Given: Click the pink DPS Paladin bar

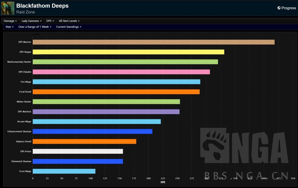Looking at the screenshot, I should pos(121,72).
